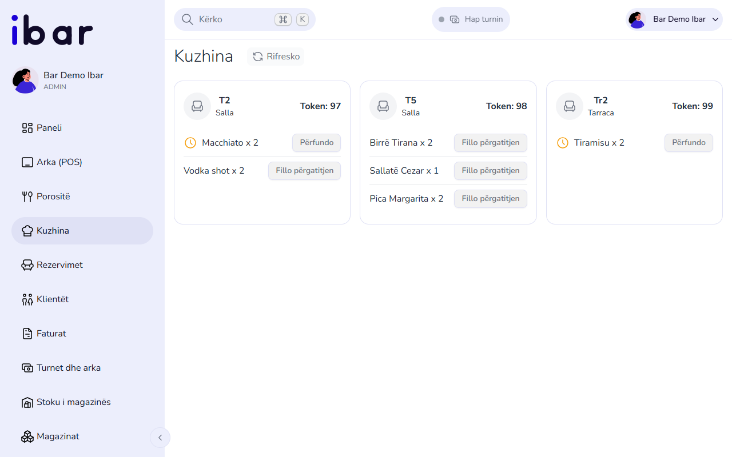Click the clock icon beside Macchiato
The image size is (732, 457).
coord(190,143)
